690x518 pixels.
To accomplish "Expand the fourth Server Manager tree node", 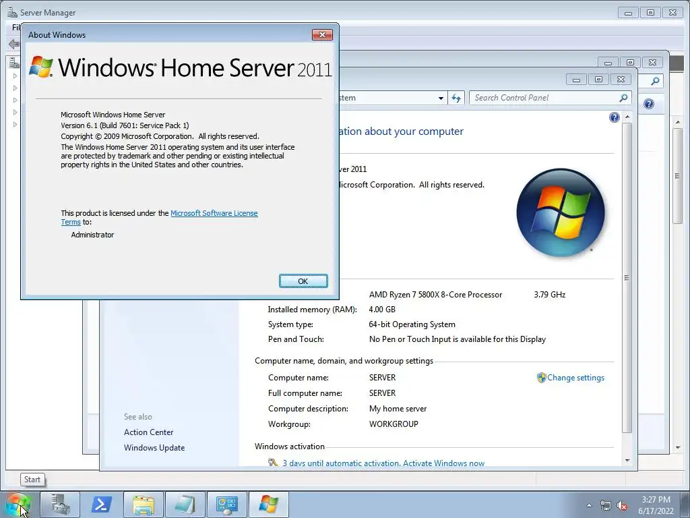I will click(x=15, y=112).
